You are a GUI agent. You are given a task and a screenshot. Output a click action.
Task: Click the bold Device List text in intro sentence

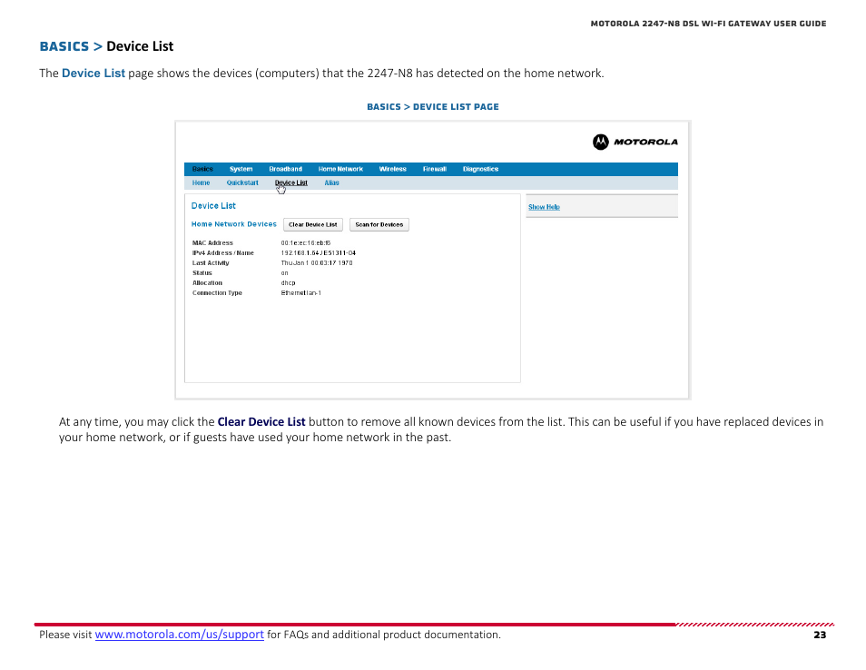93,74
